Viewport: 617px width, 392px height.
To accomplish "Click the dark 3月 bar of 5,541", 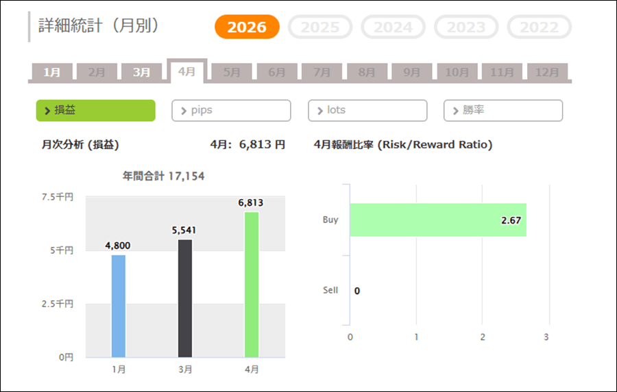I will [x=185, y=298].
